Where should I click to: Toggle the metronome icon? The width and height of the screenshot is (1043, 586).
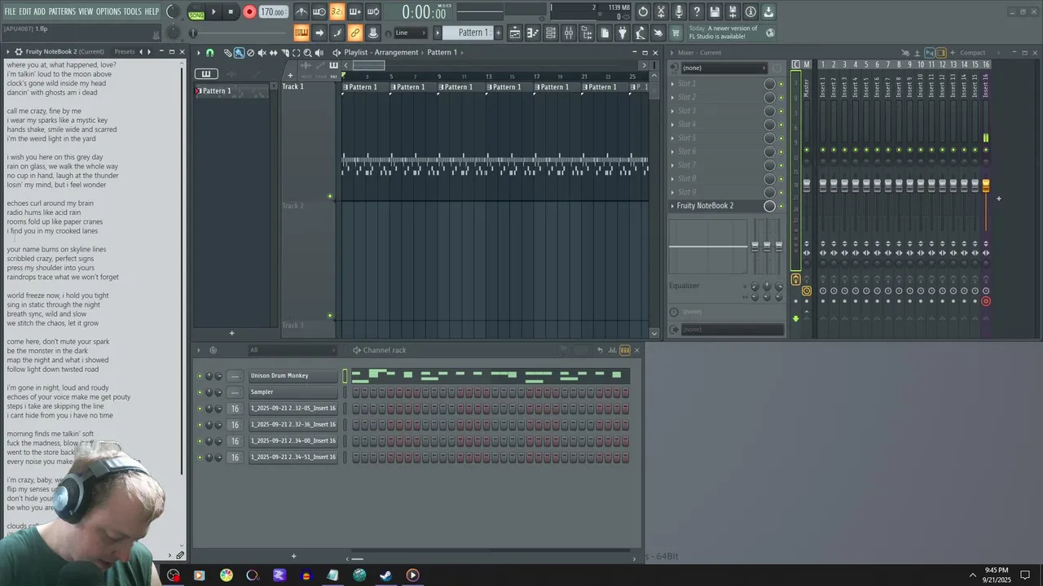301,11
